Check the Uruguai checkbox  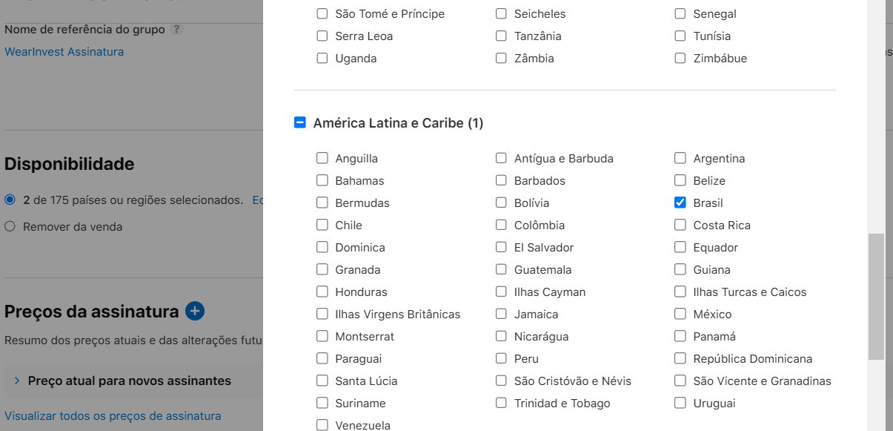[680, 403]
